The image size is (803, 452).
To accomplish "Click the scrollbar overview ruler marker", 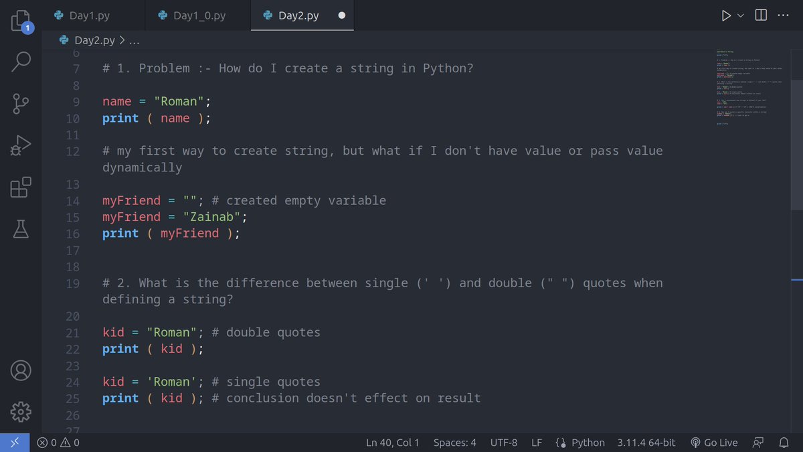I will [x=796, y=280].
